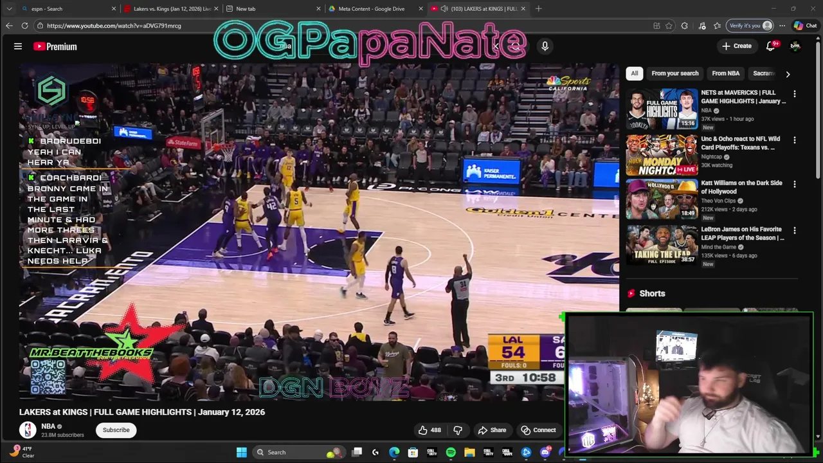
Task: Open a new browser tab with plus
Action: pos(538,8)
